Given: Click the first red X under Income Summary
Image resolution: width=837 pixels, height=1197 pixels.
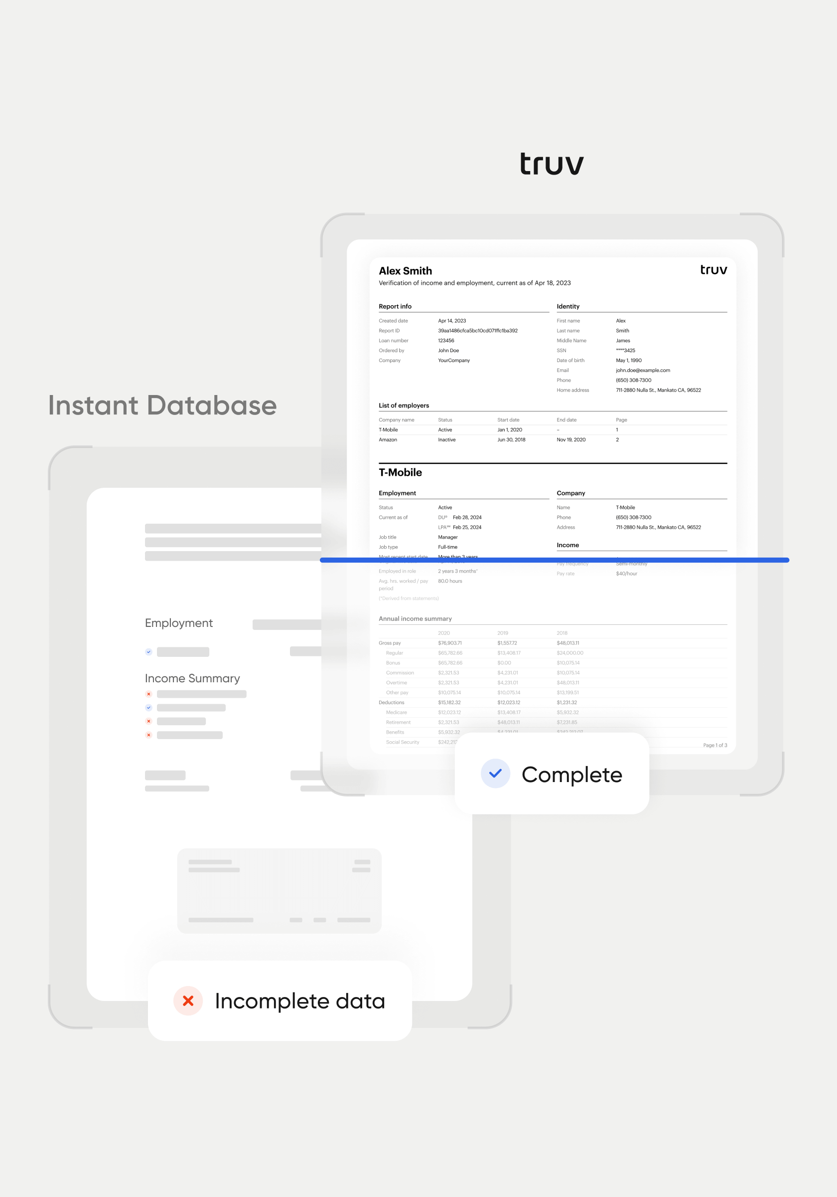Looking at the screenshot, I should tap(148, 694).
